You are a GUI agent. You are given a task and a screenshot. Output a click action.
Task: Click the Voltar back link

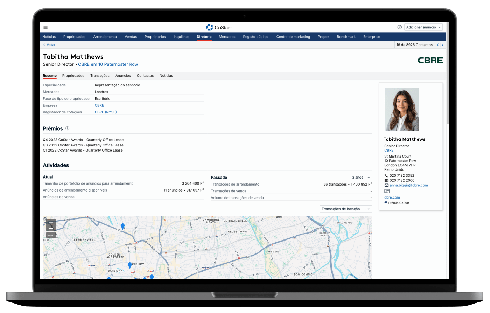(49, 45)
